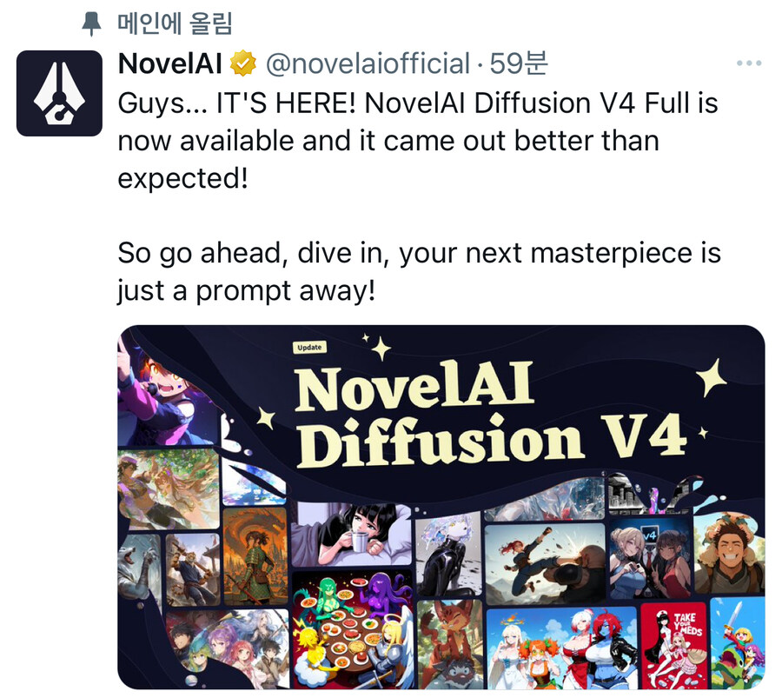
Task: Click the NovelAI display name
Action: click(x=170, y=63)
